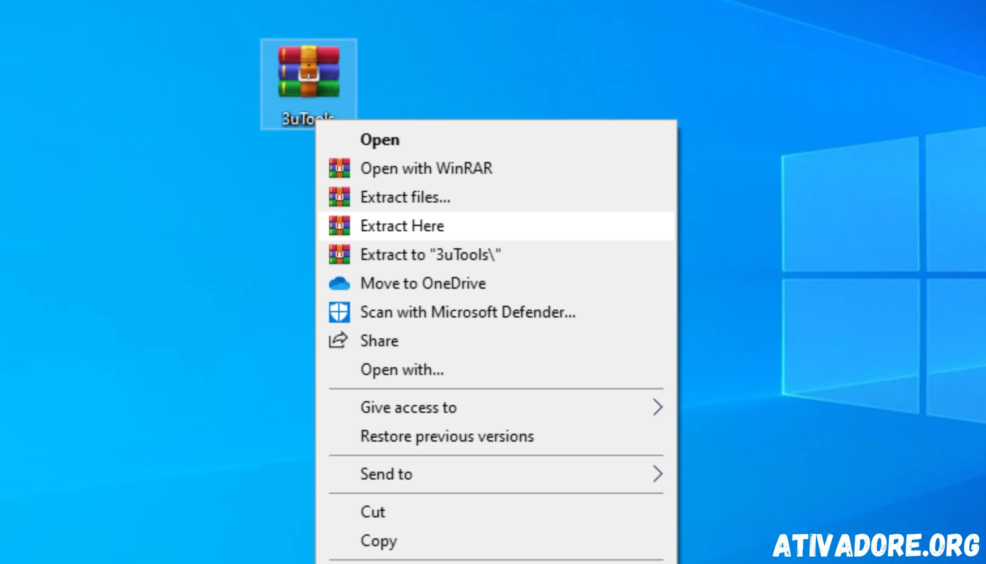Image resolution: width=986 pixels, height=564 pixels.
Task: Click WinRAR icon beside Extract Here
Action: 339,226
